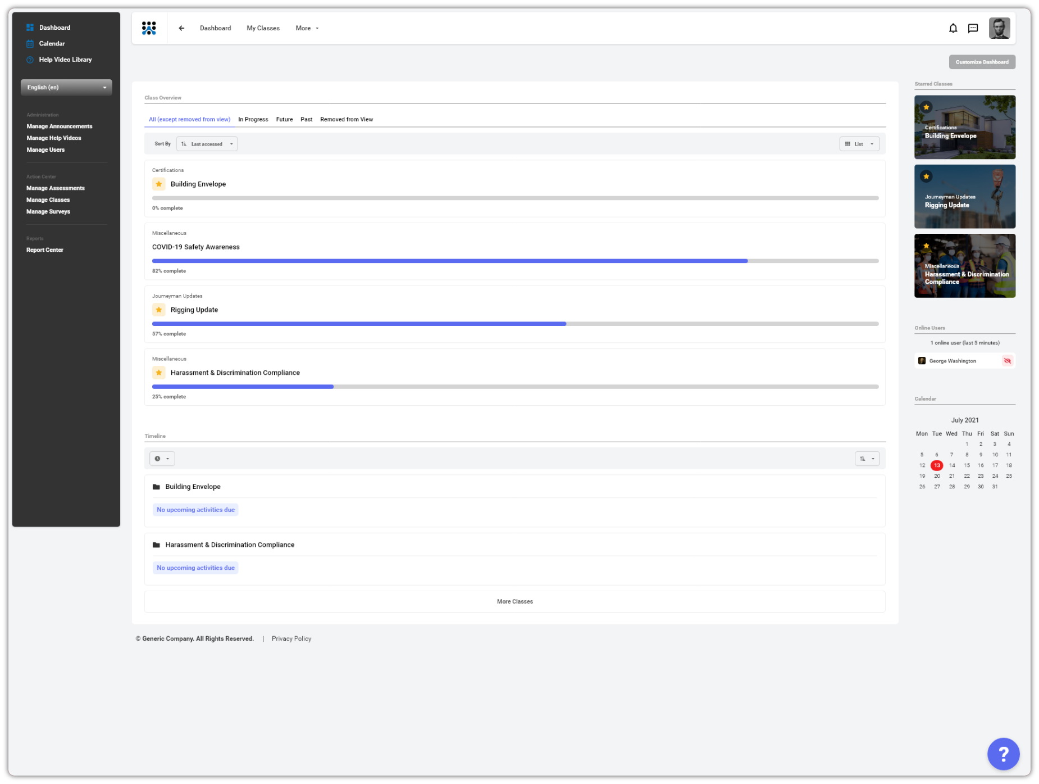Open the notifications bell
Viewport: 1039px width, 784px height.
coord(953,28)
